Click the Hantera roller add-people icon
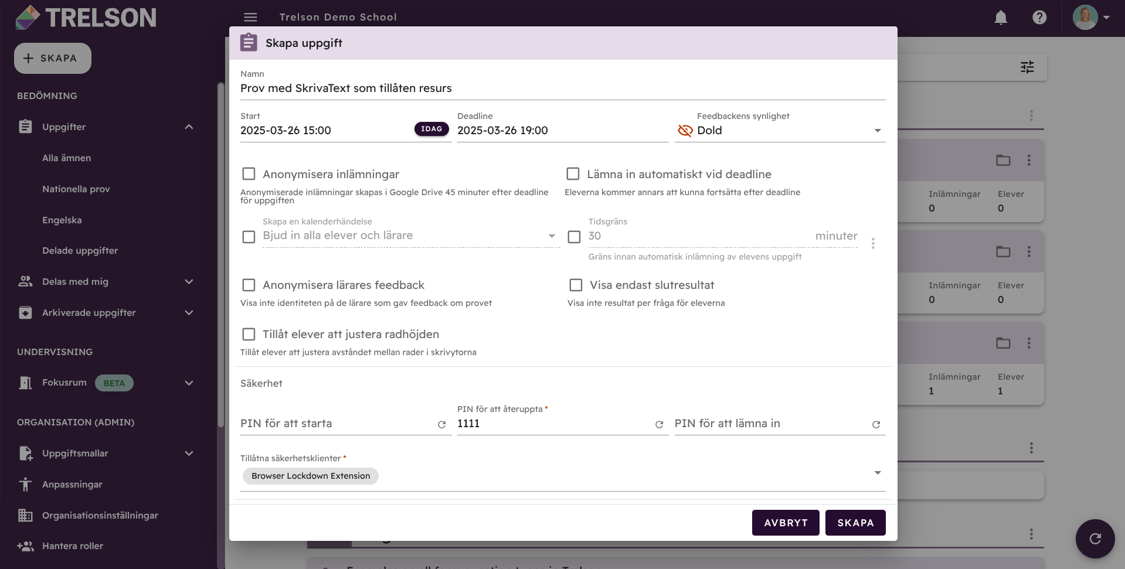 pyautogui.click(x=25, y=546)
